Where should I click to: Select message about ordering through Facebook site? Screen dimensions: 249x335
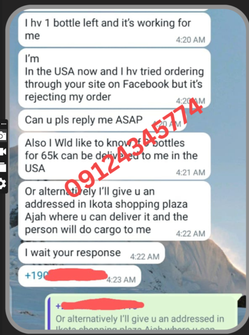114,78
